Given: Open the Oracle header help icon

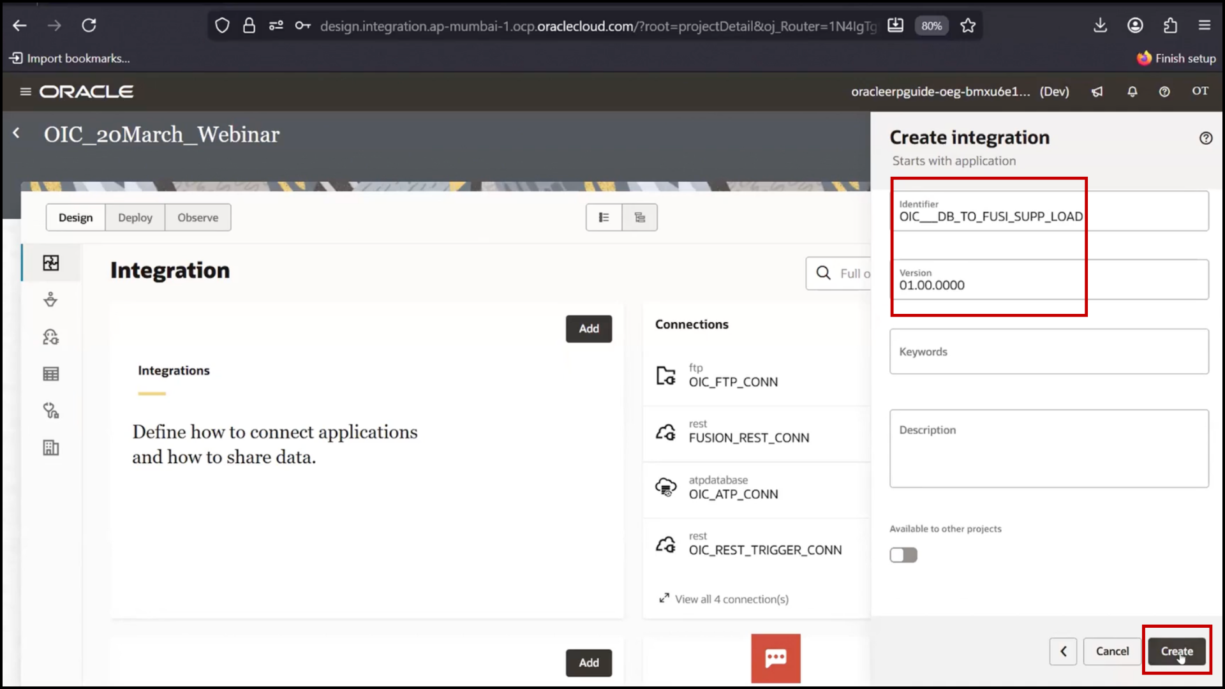Looking at the screenshot, I should point(1164,92).
